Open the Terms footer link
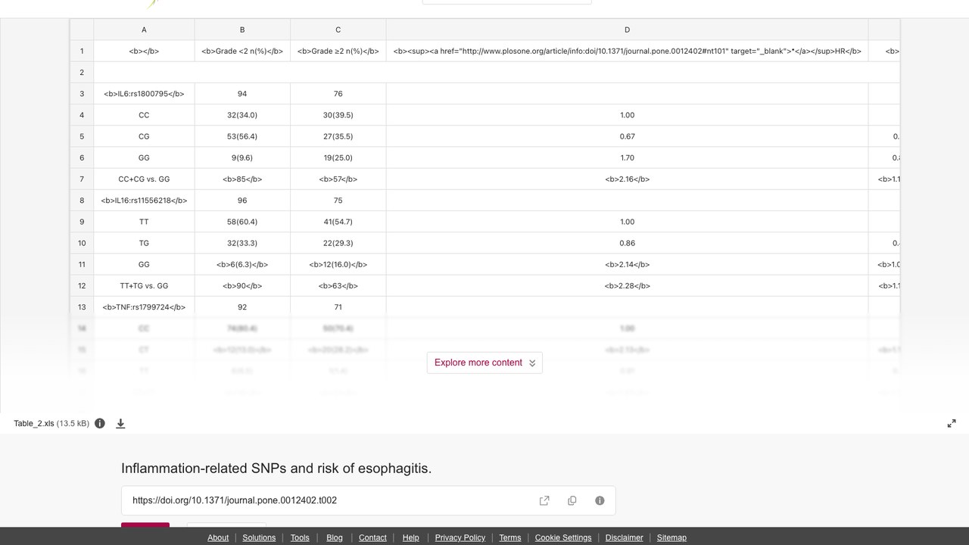Image resolution: width=969 pixels, height=545 pixels. [510, 537]
